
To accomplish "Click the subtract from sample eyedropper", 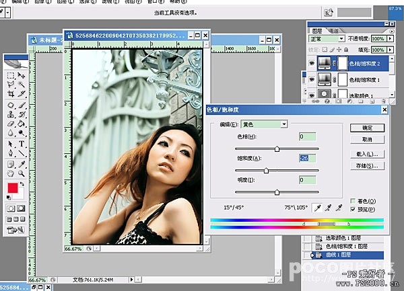I will [x=339, y=208].
